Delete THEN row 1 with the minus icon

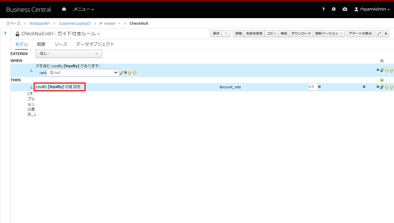(377, 87)
